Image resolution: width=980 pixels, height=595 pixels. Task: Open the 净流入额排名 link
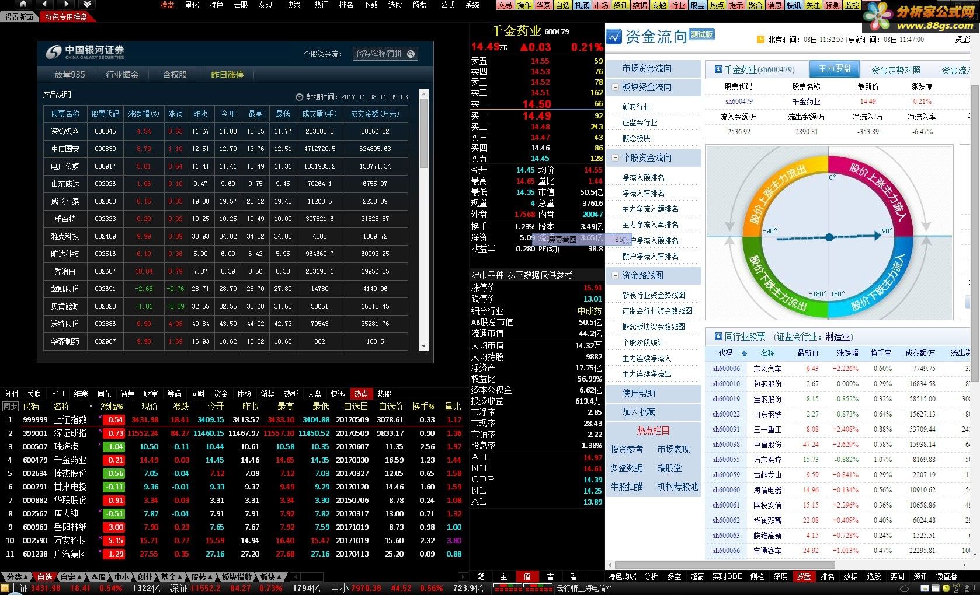[x=643, y=177]
